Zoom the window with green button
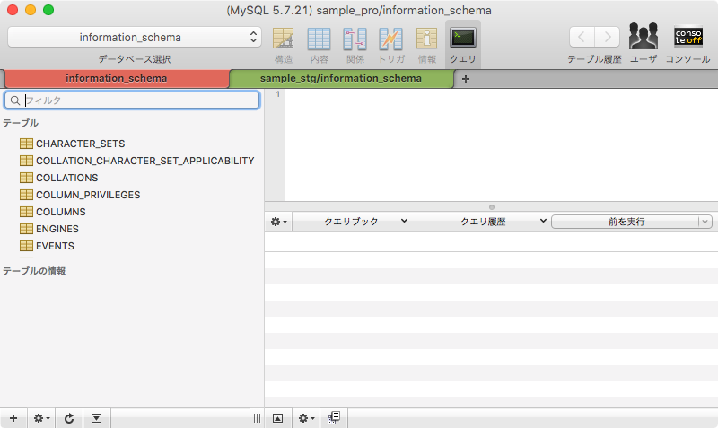 pos(48,10)
